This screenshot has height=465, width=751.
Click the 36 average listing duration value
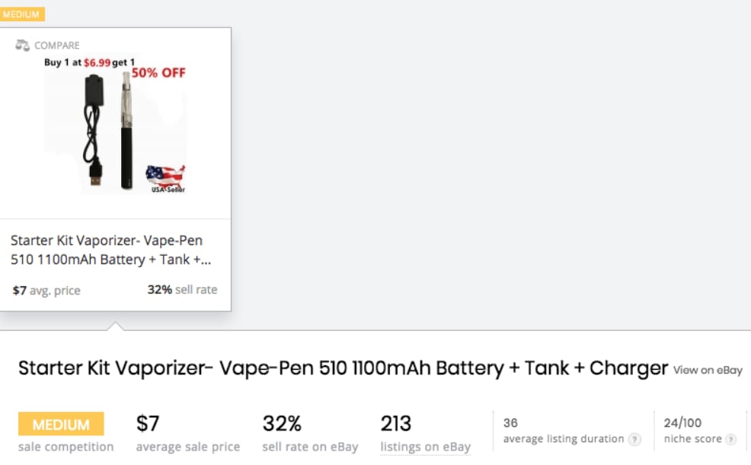click(x=510, y=423)
